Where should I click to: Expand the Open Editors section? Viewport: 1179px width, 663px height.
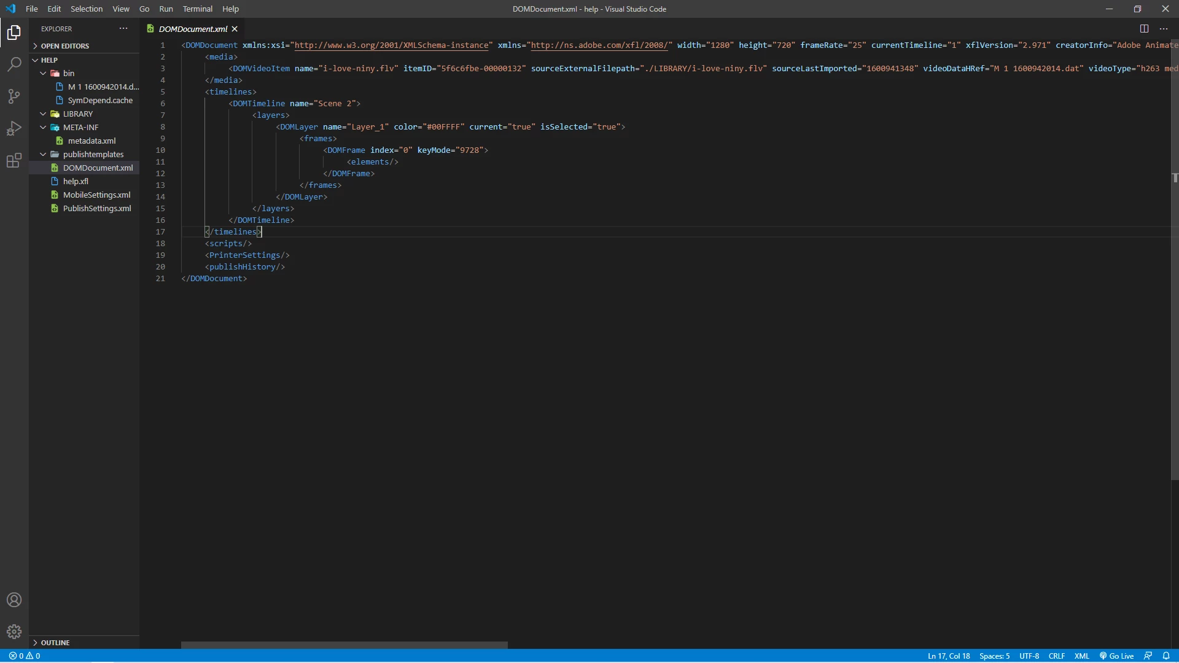64,46
